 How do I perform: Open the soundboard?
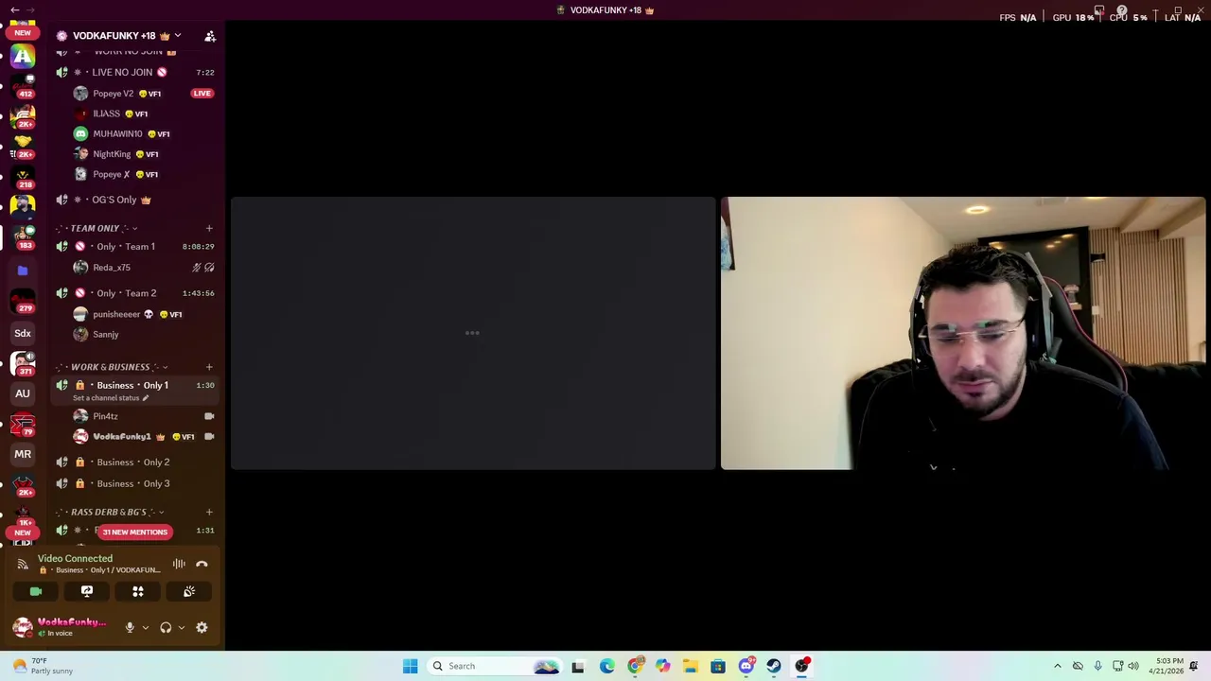(x=189, y=592)
